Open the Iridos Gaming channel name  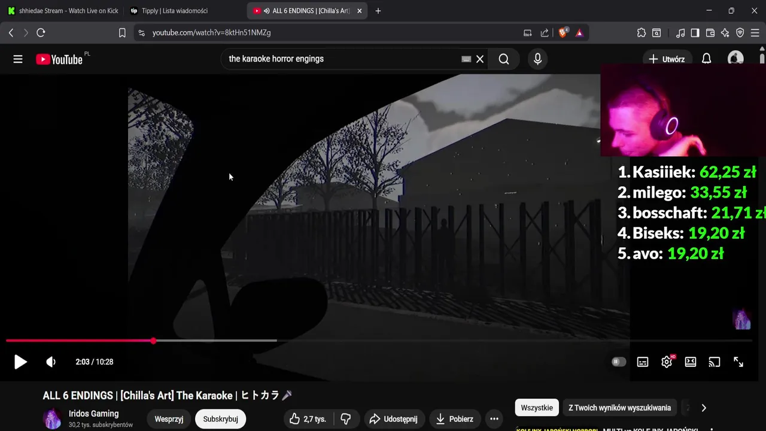94,414
